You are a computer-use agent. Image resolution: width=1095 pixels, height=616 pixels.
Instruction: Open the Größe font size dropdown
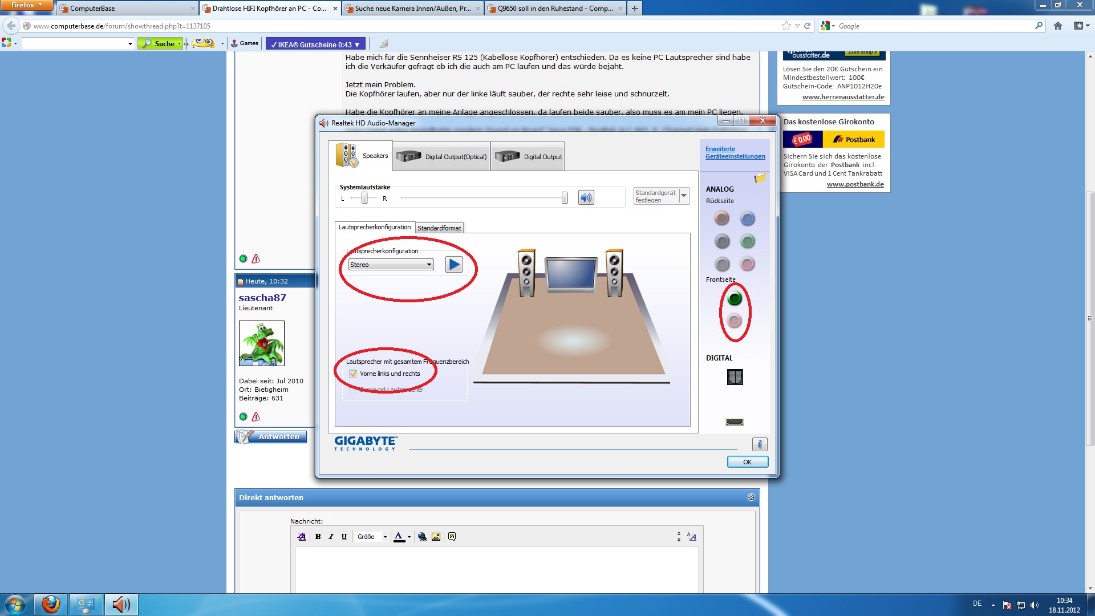click(372, 537)
